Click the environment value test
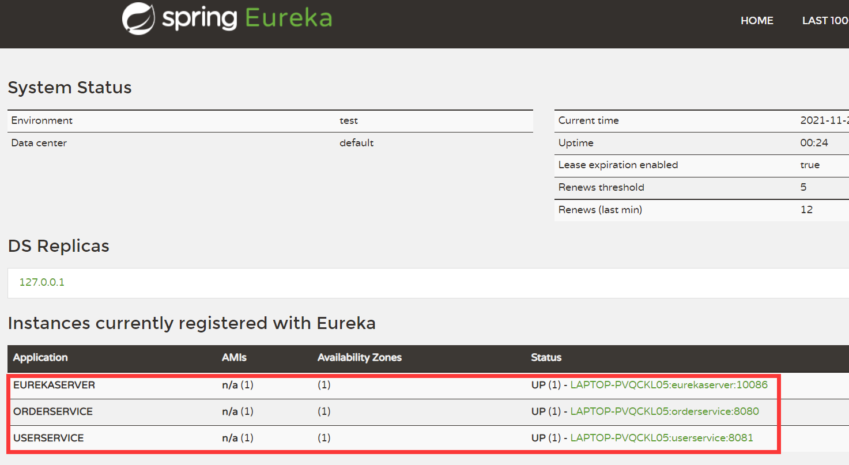Screen dimensions: 849x465 point(349,120)
